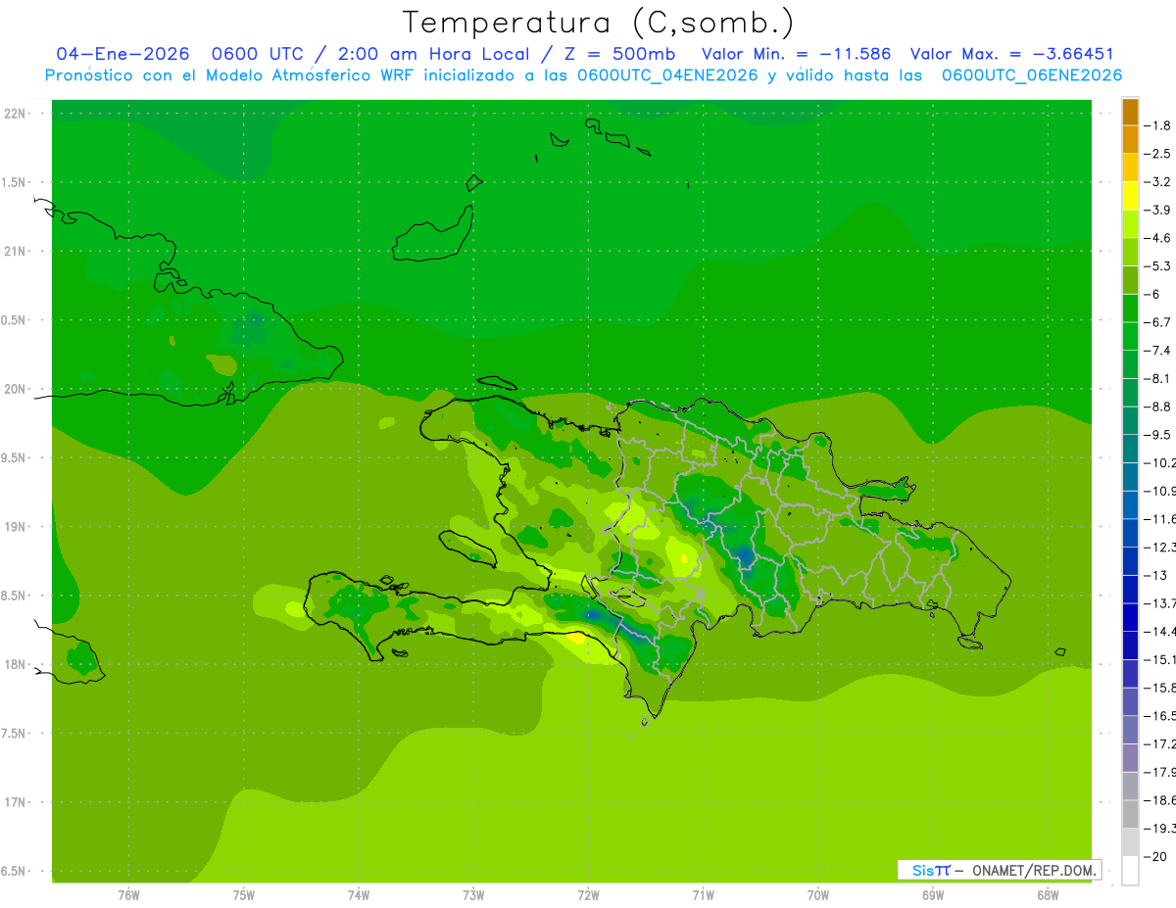
Task: Pick the amber swatch between -2.5 and -3.2
Action: pos(1130,167)
